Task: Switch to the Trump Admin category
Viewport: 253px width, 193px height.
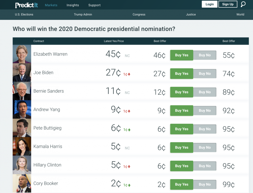Action: [x=83, y=15]
